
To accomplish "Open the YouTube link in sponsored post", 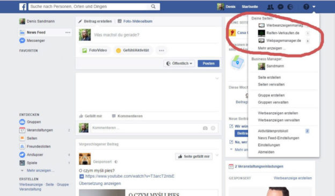I will point(130,176).
